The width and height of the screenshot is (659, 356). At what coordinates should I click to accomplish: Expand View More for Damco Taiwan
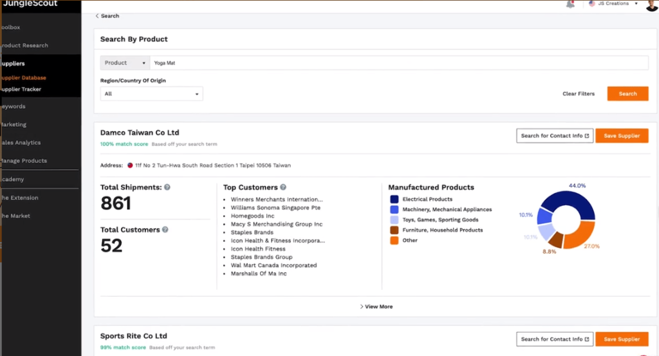(x=376, y=307)
